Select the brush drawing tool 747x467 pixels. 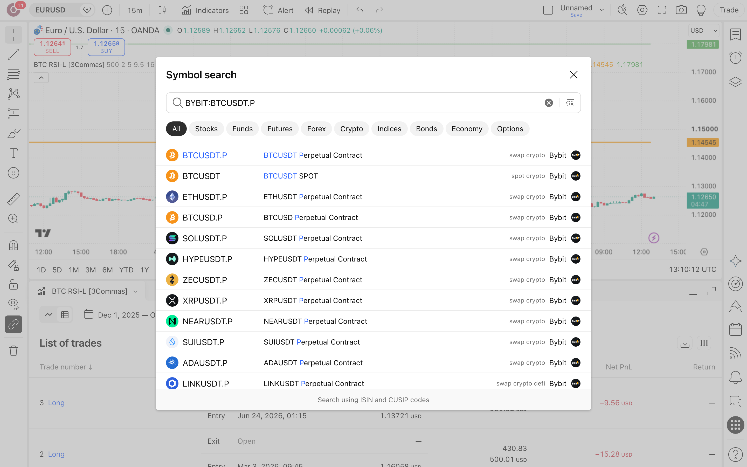click(x=13, y=133)
